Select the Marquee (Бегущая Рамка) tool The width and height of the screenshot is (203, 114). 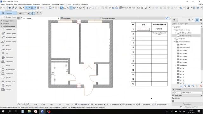(x=9, y=17)
